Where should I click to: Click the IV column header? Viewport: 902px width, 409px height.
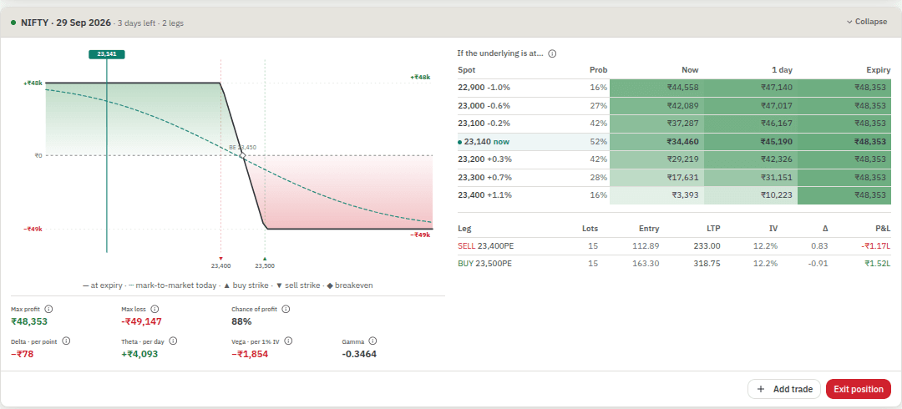773,229
